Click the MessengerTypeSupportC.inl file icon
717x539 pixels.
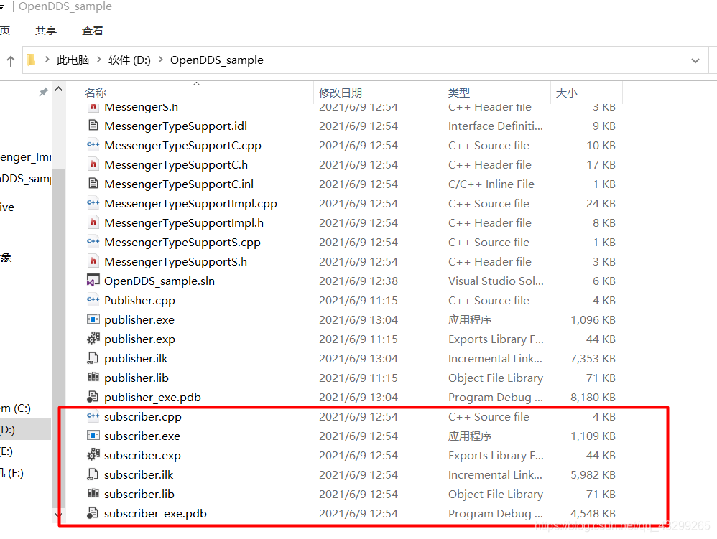93,184
